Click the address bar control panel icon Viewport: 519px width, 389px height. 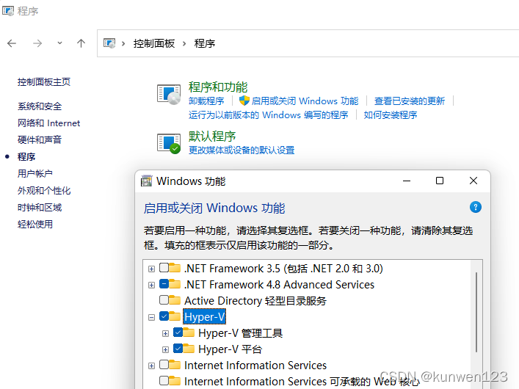[109, 43]
